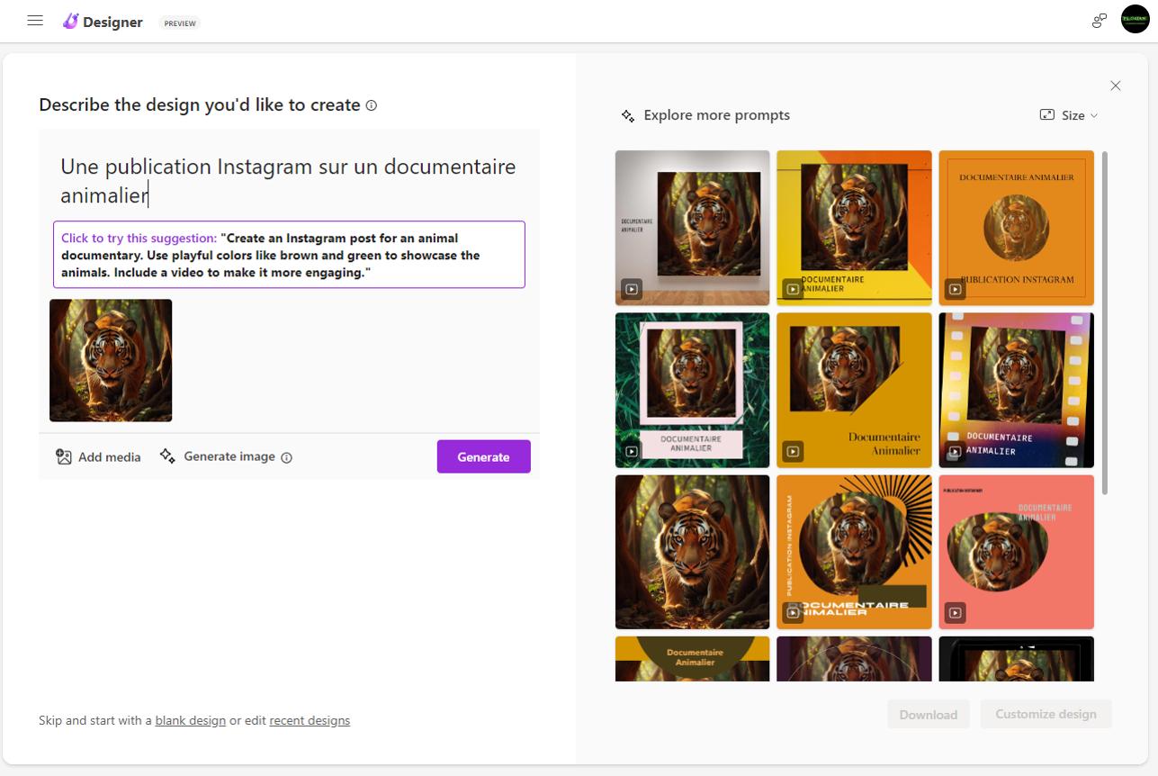Click the recent designs link
1158x776 pixels.
(x=309, y=720)
